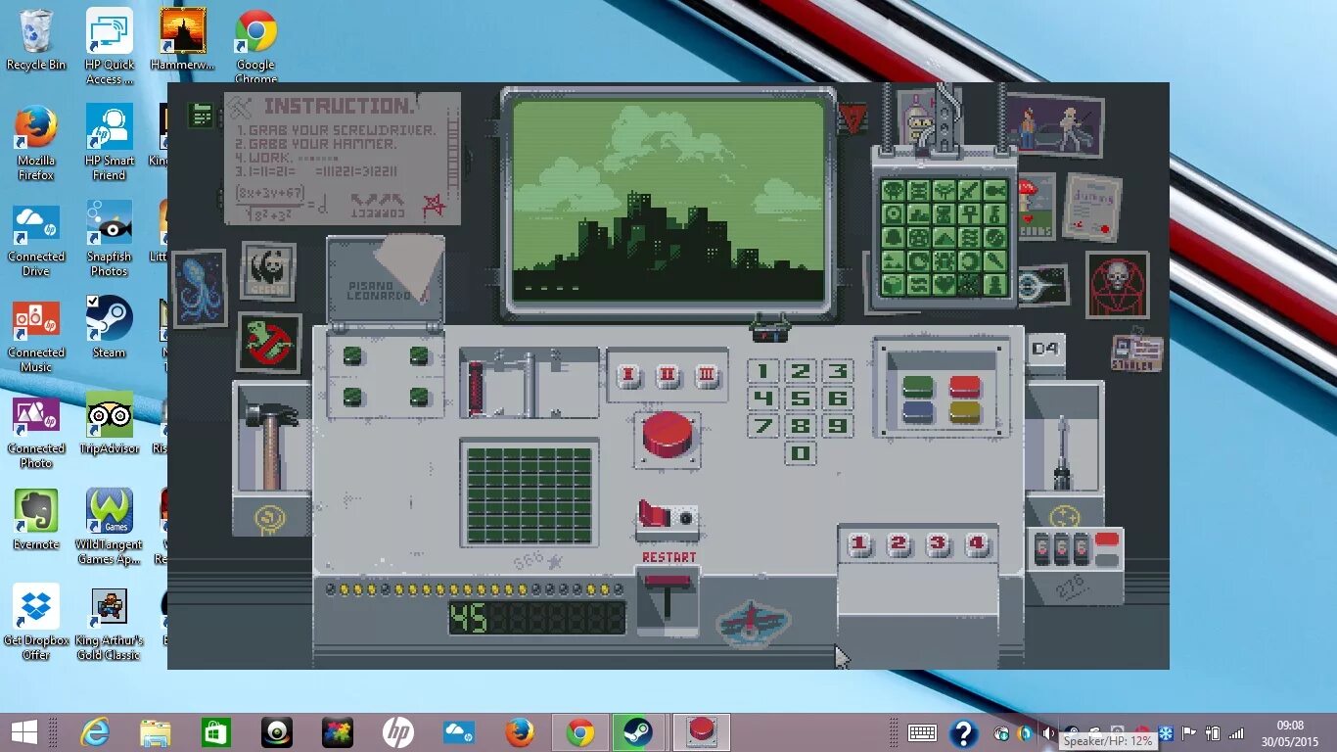This screenshot has width=1337, height=752.
Task: Select the eye symbol tile
Action: (x=894, y=213)
